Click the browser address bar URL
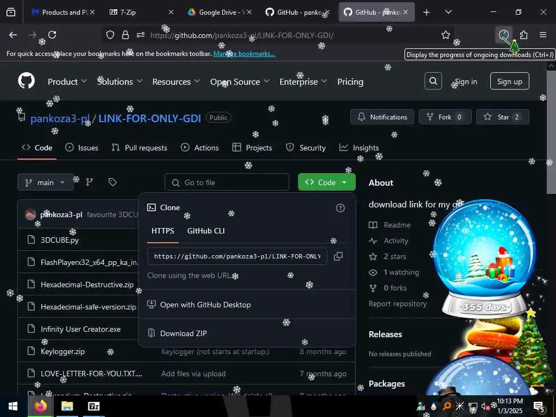This screenshot has width=556, height=417. 242,35
